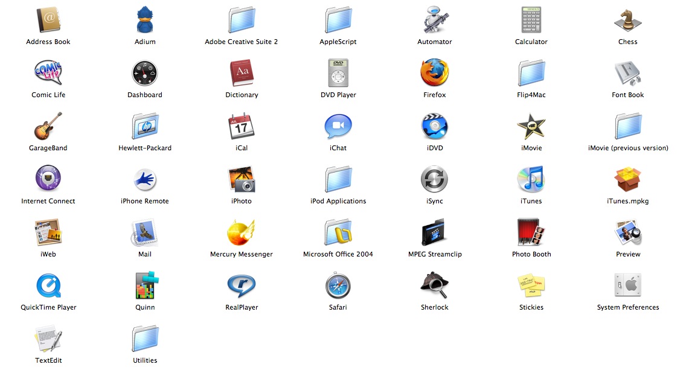Launch iTunes from its music note icon
Screen dimensions: 686x376
[x=531, y=179]
